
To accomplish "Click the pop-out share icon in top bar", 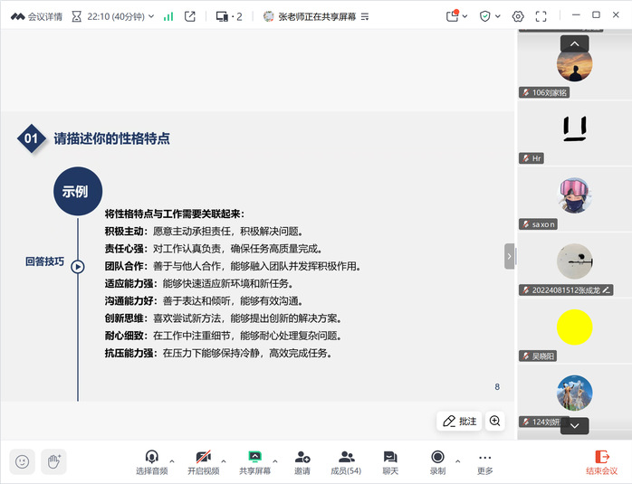I will click(189, 16).
